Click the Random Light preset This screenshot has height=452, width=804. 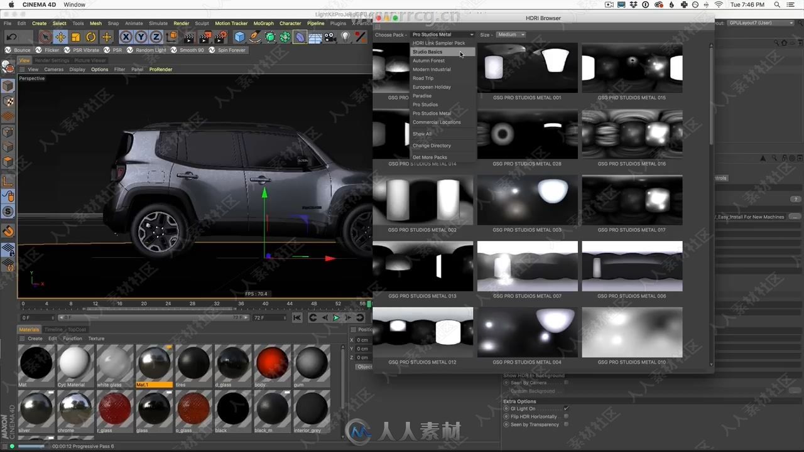pos(146,50)
